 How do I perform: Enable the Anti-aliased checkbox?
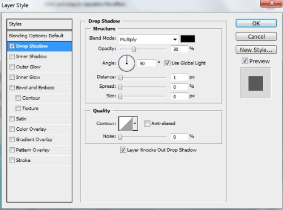[147, 123]
